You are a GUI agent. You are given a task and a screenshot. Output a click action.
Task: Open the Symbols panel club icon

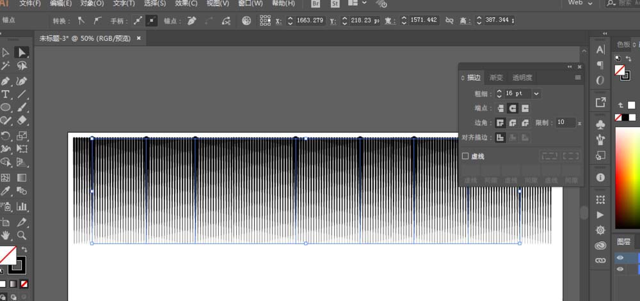pos(600,123)
